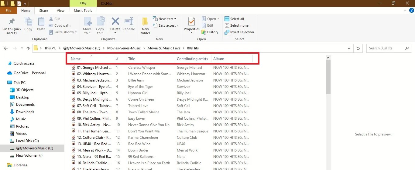Select Karma Chameleon title
The image size is (415, 170).
click(x=143, y=138)
